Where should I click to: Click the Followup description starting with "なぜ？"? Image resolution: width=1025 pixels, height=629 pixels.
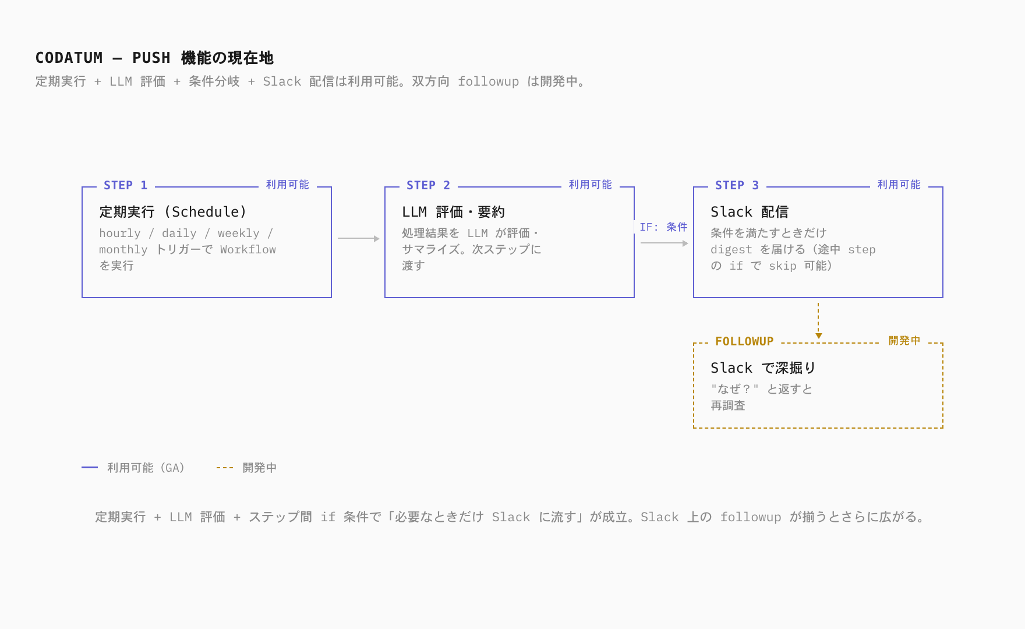pyautogui.click(x=761, y=397)
